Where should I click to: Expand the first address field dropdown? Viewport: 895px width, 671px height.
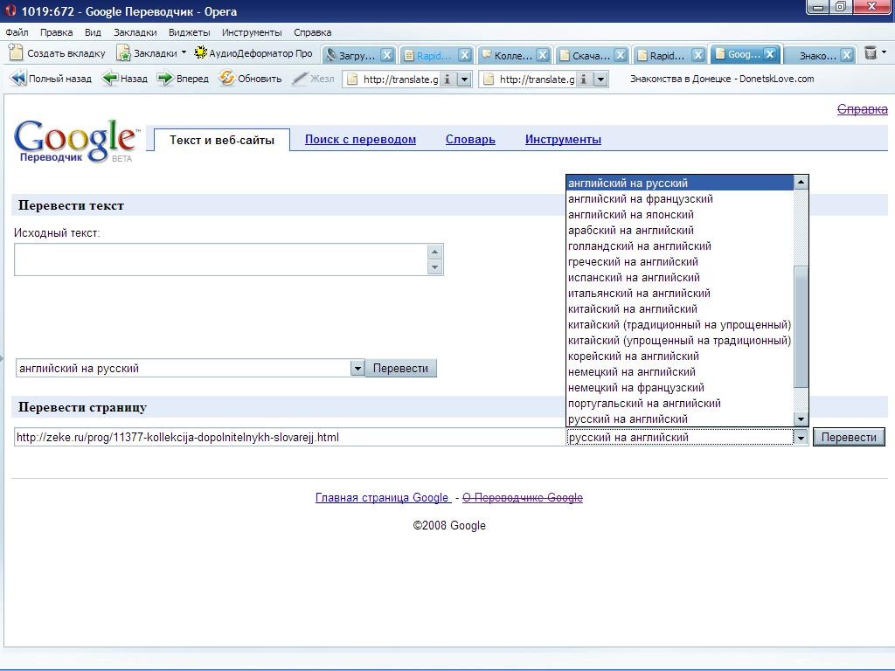[x=465, y=80]
